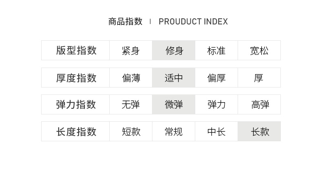Select the 紧身 fit option
The image size is (322, 171).
click(x=130, y=51)
